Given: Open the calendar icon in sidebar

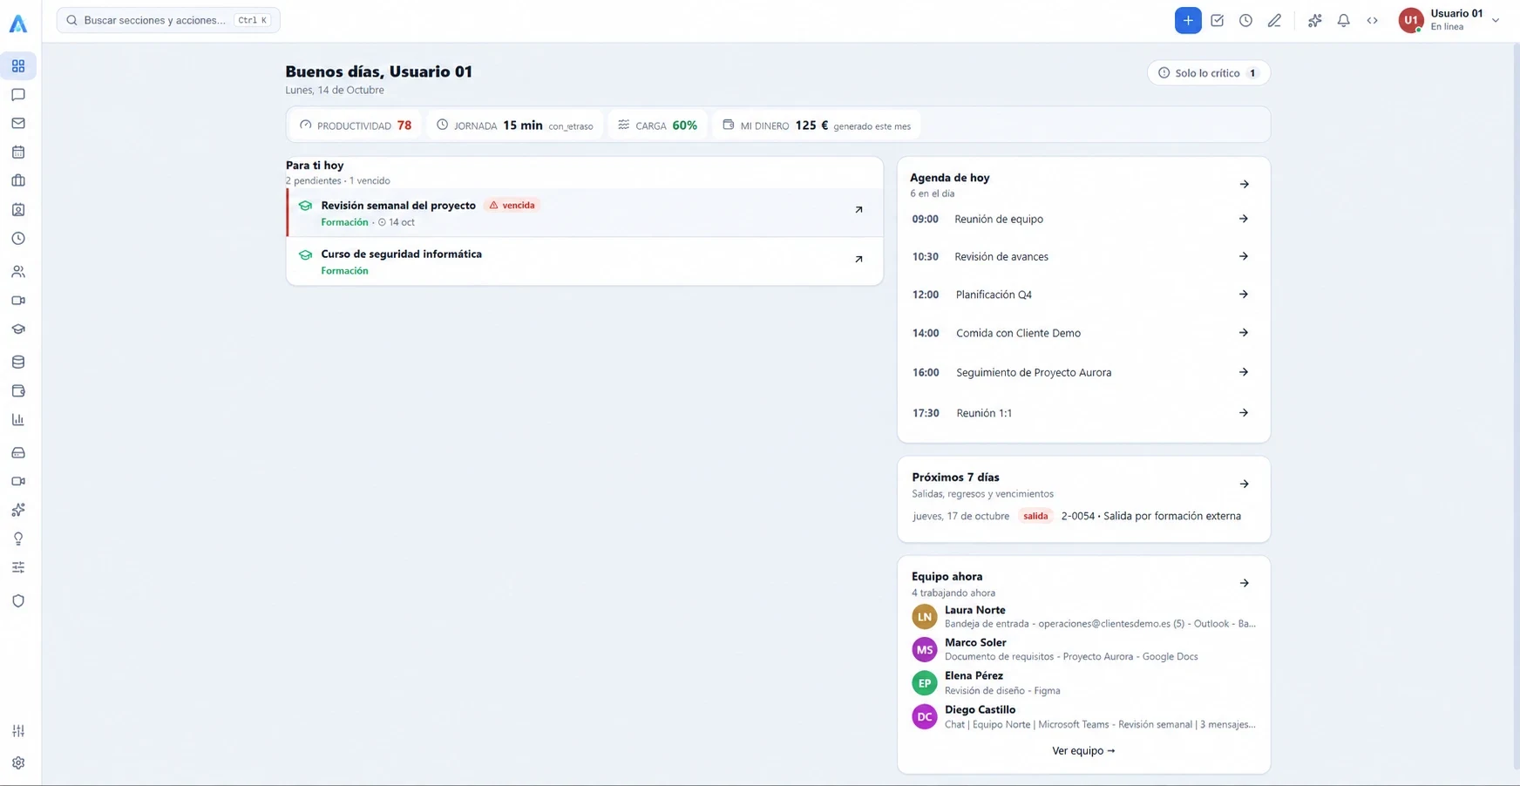Looking at the screenshot, I should (x=18, y=152).
